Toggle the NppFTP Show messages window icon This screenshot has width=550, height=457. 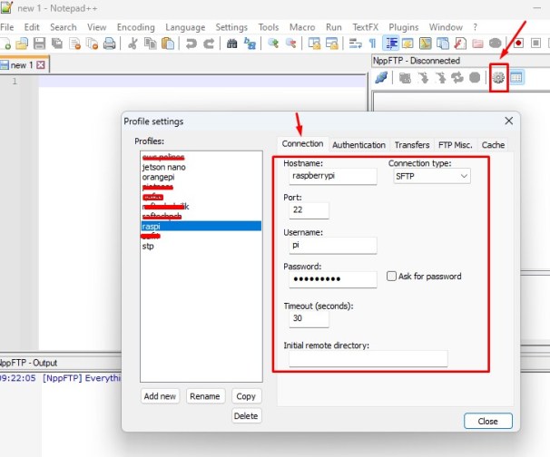[516, 77]
